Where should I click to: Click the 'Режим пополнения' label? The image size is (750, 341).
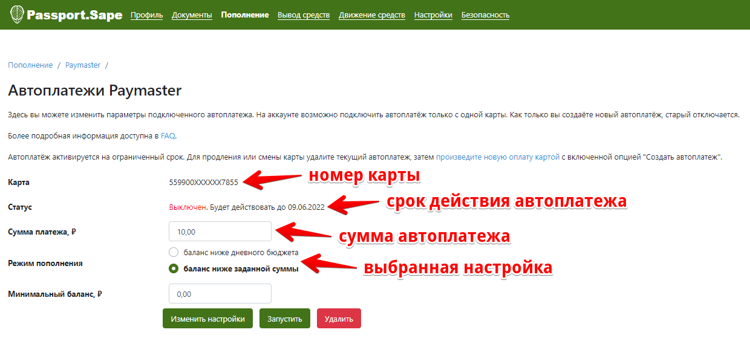tap(45, 263)
